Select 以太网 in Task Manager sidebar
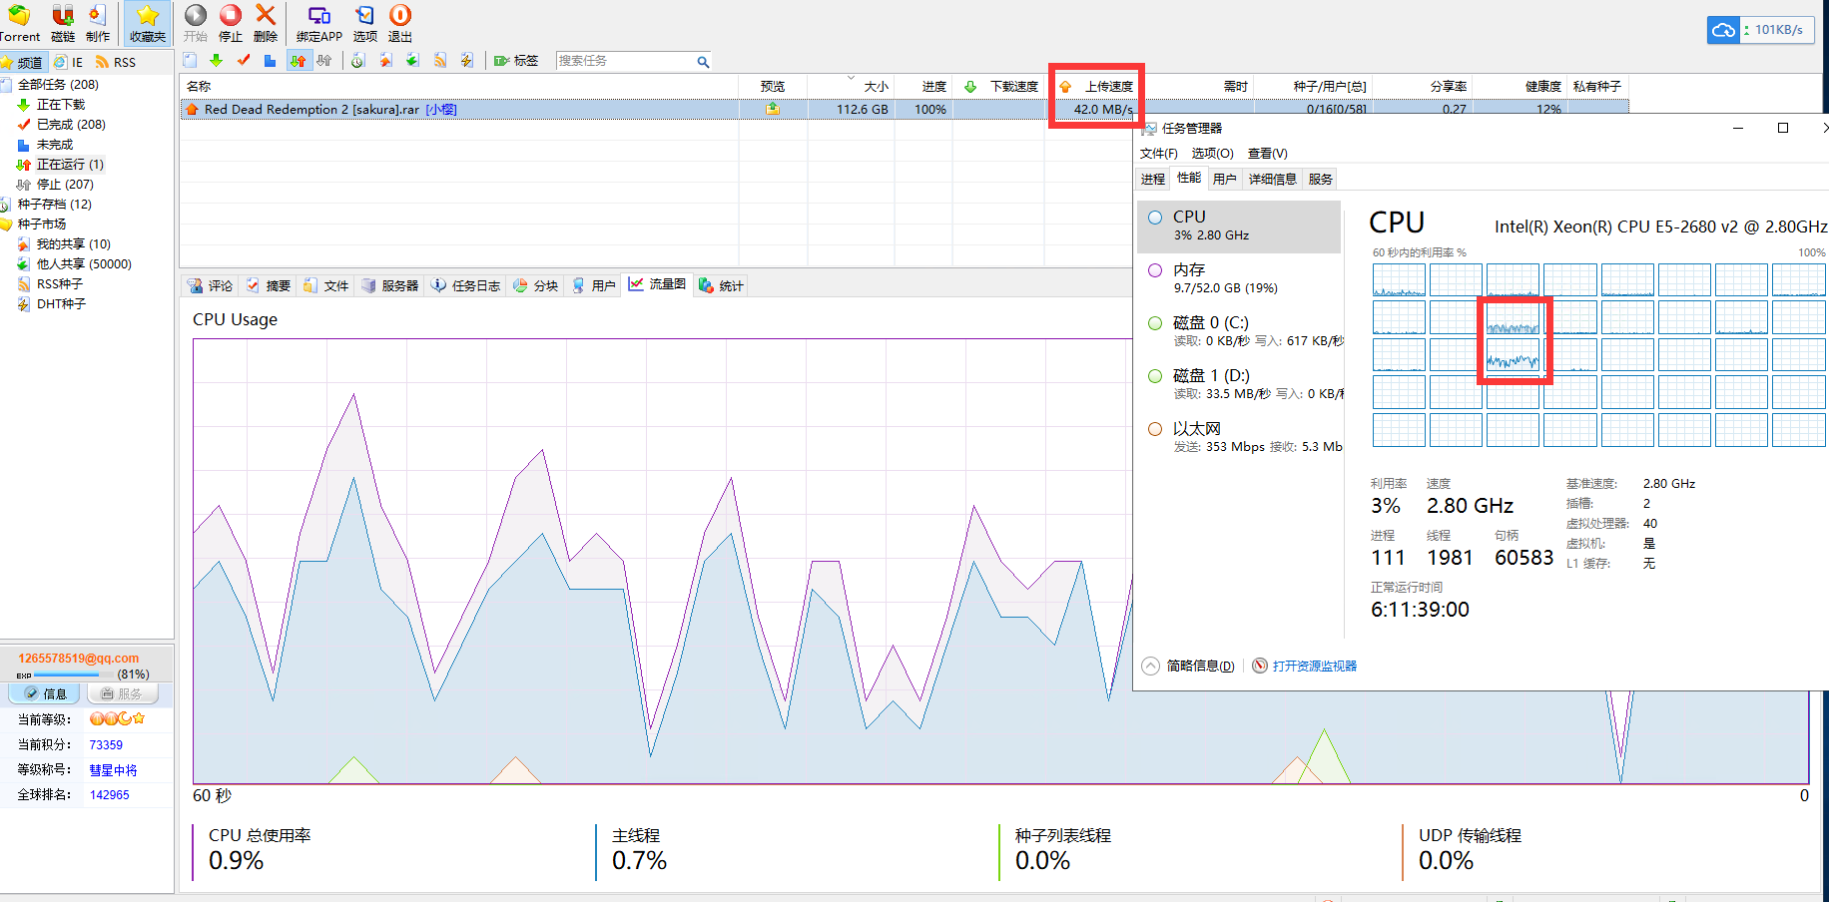The image size is (1829, 902). click(x=1239, y=437)
